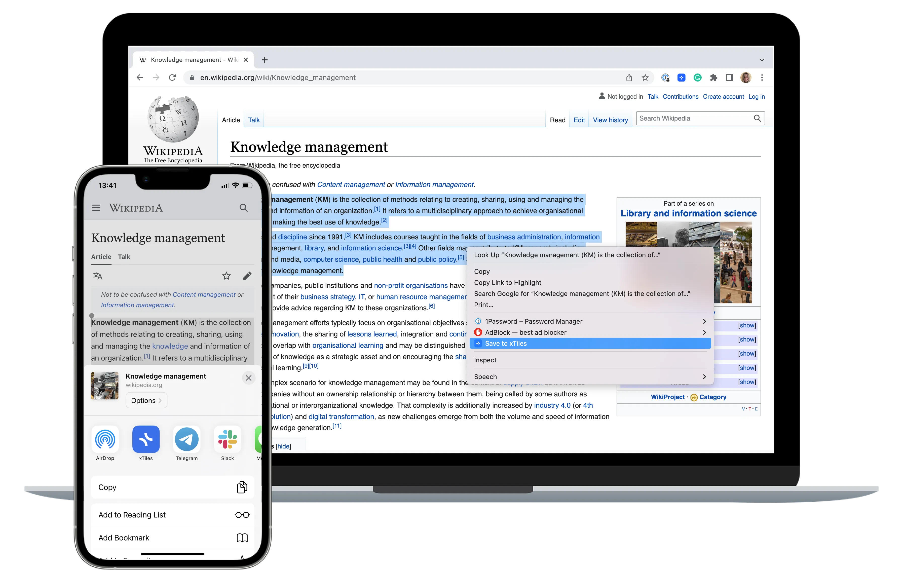The image size is (903, 570).
Task: Share via Telegram from the share sheet
Action: (x=186, y=439)
